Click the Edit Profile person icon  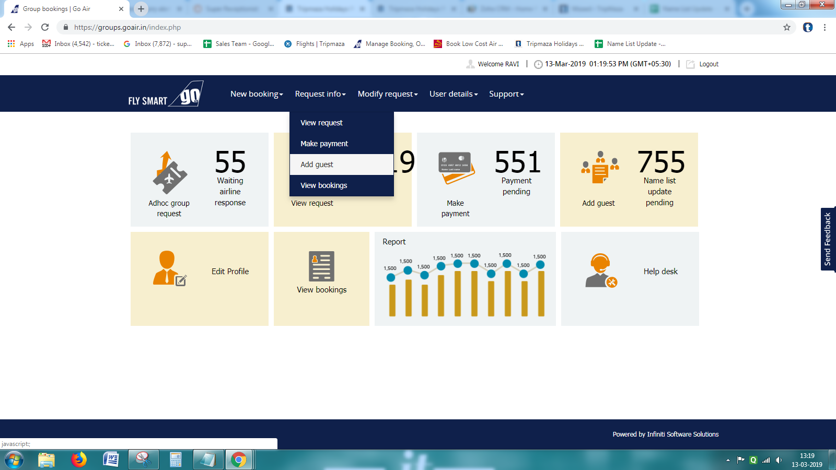click(x=170, y=268)
